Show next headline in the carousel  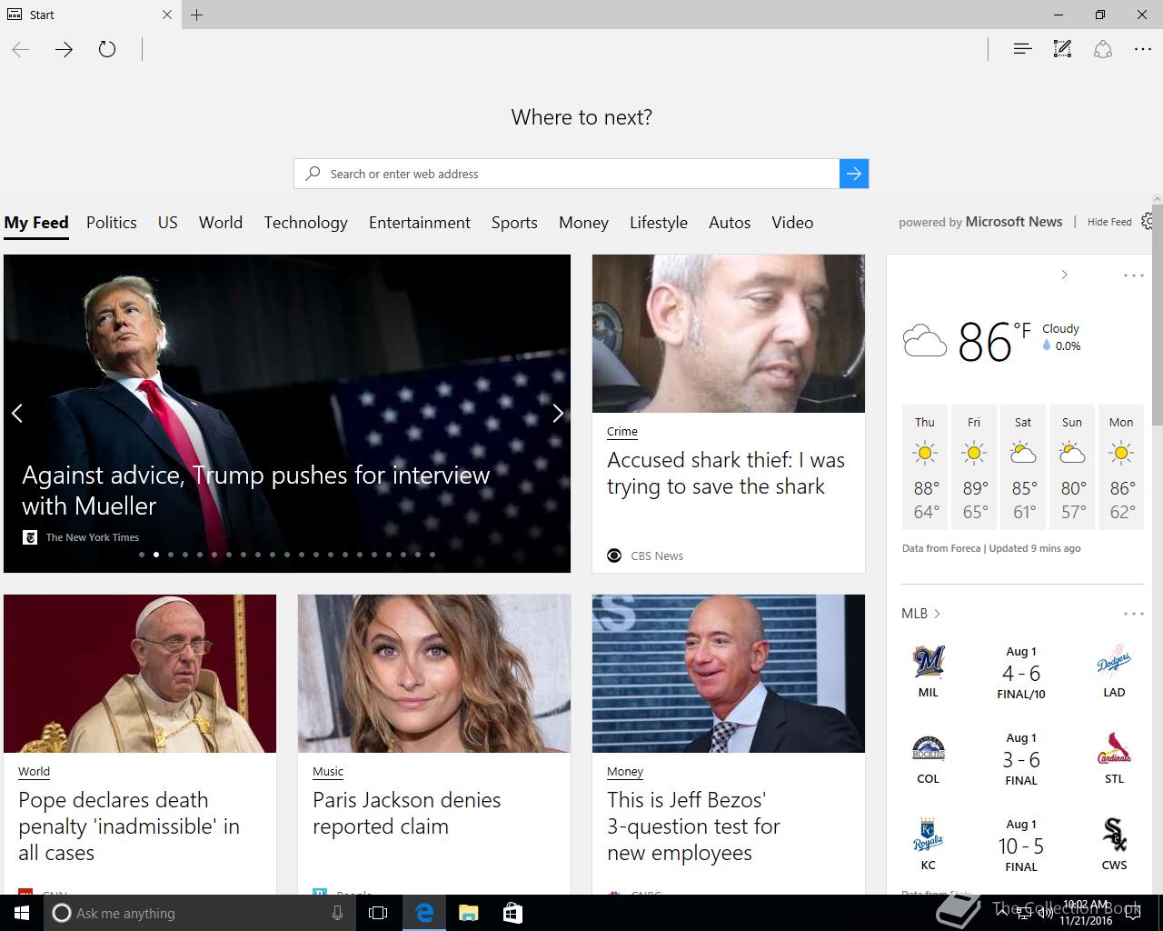coord(558,413)
